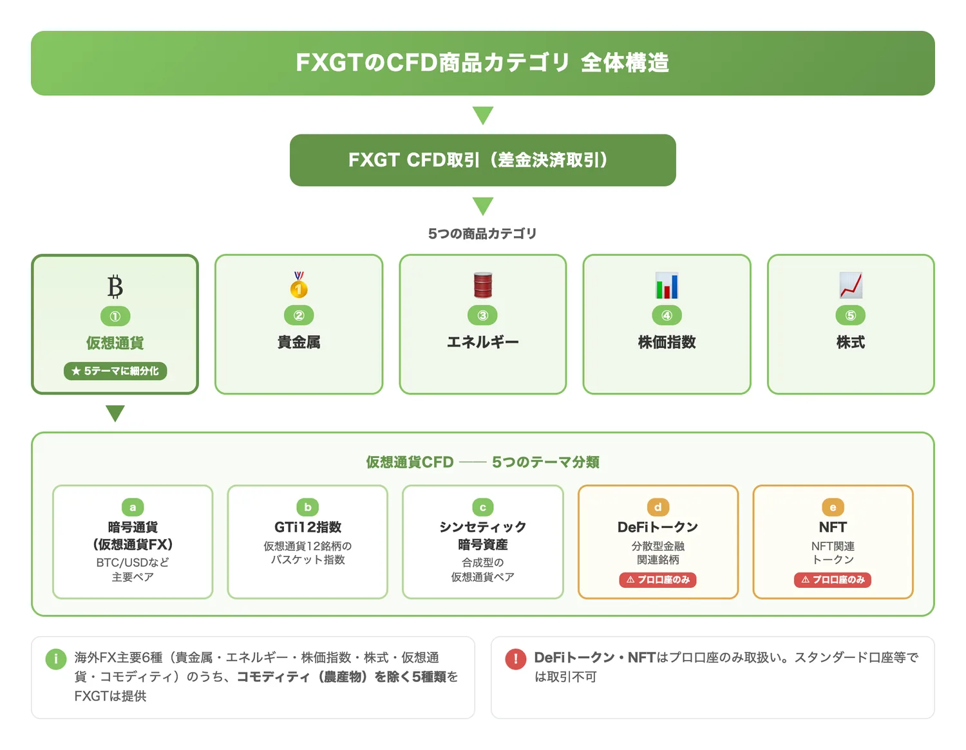
Task: Click the ★ 5テーマに細分化 badge
Action: point(115,371)
